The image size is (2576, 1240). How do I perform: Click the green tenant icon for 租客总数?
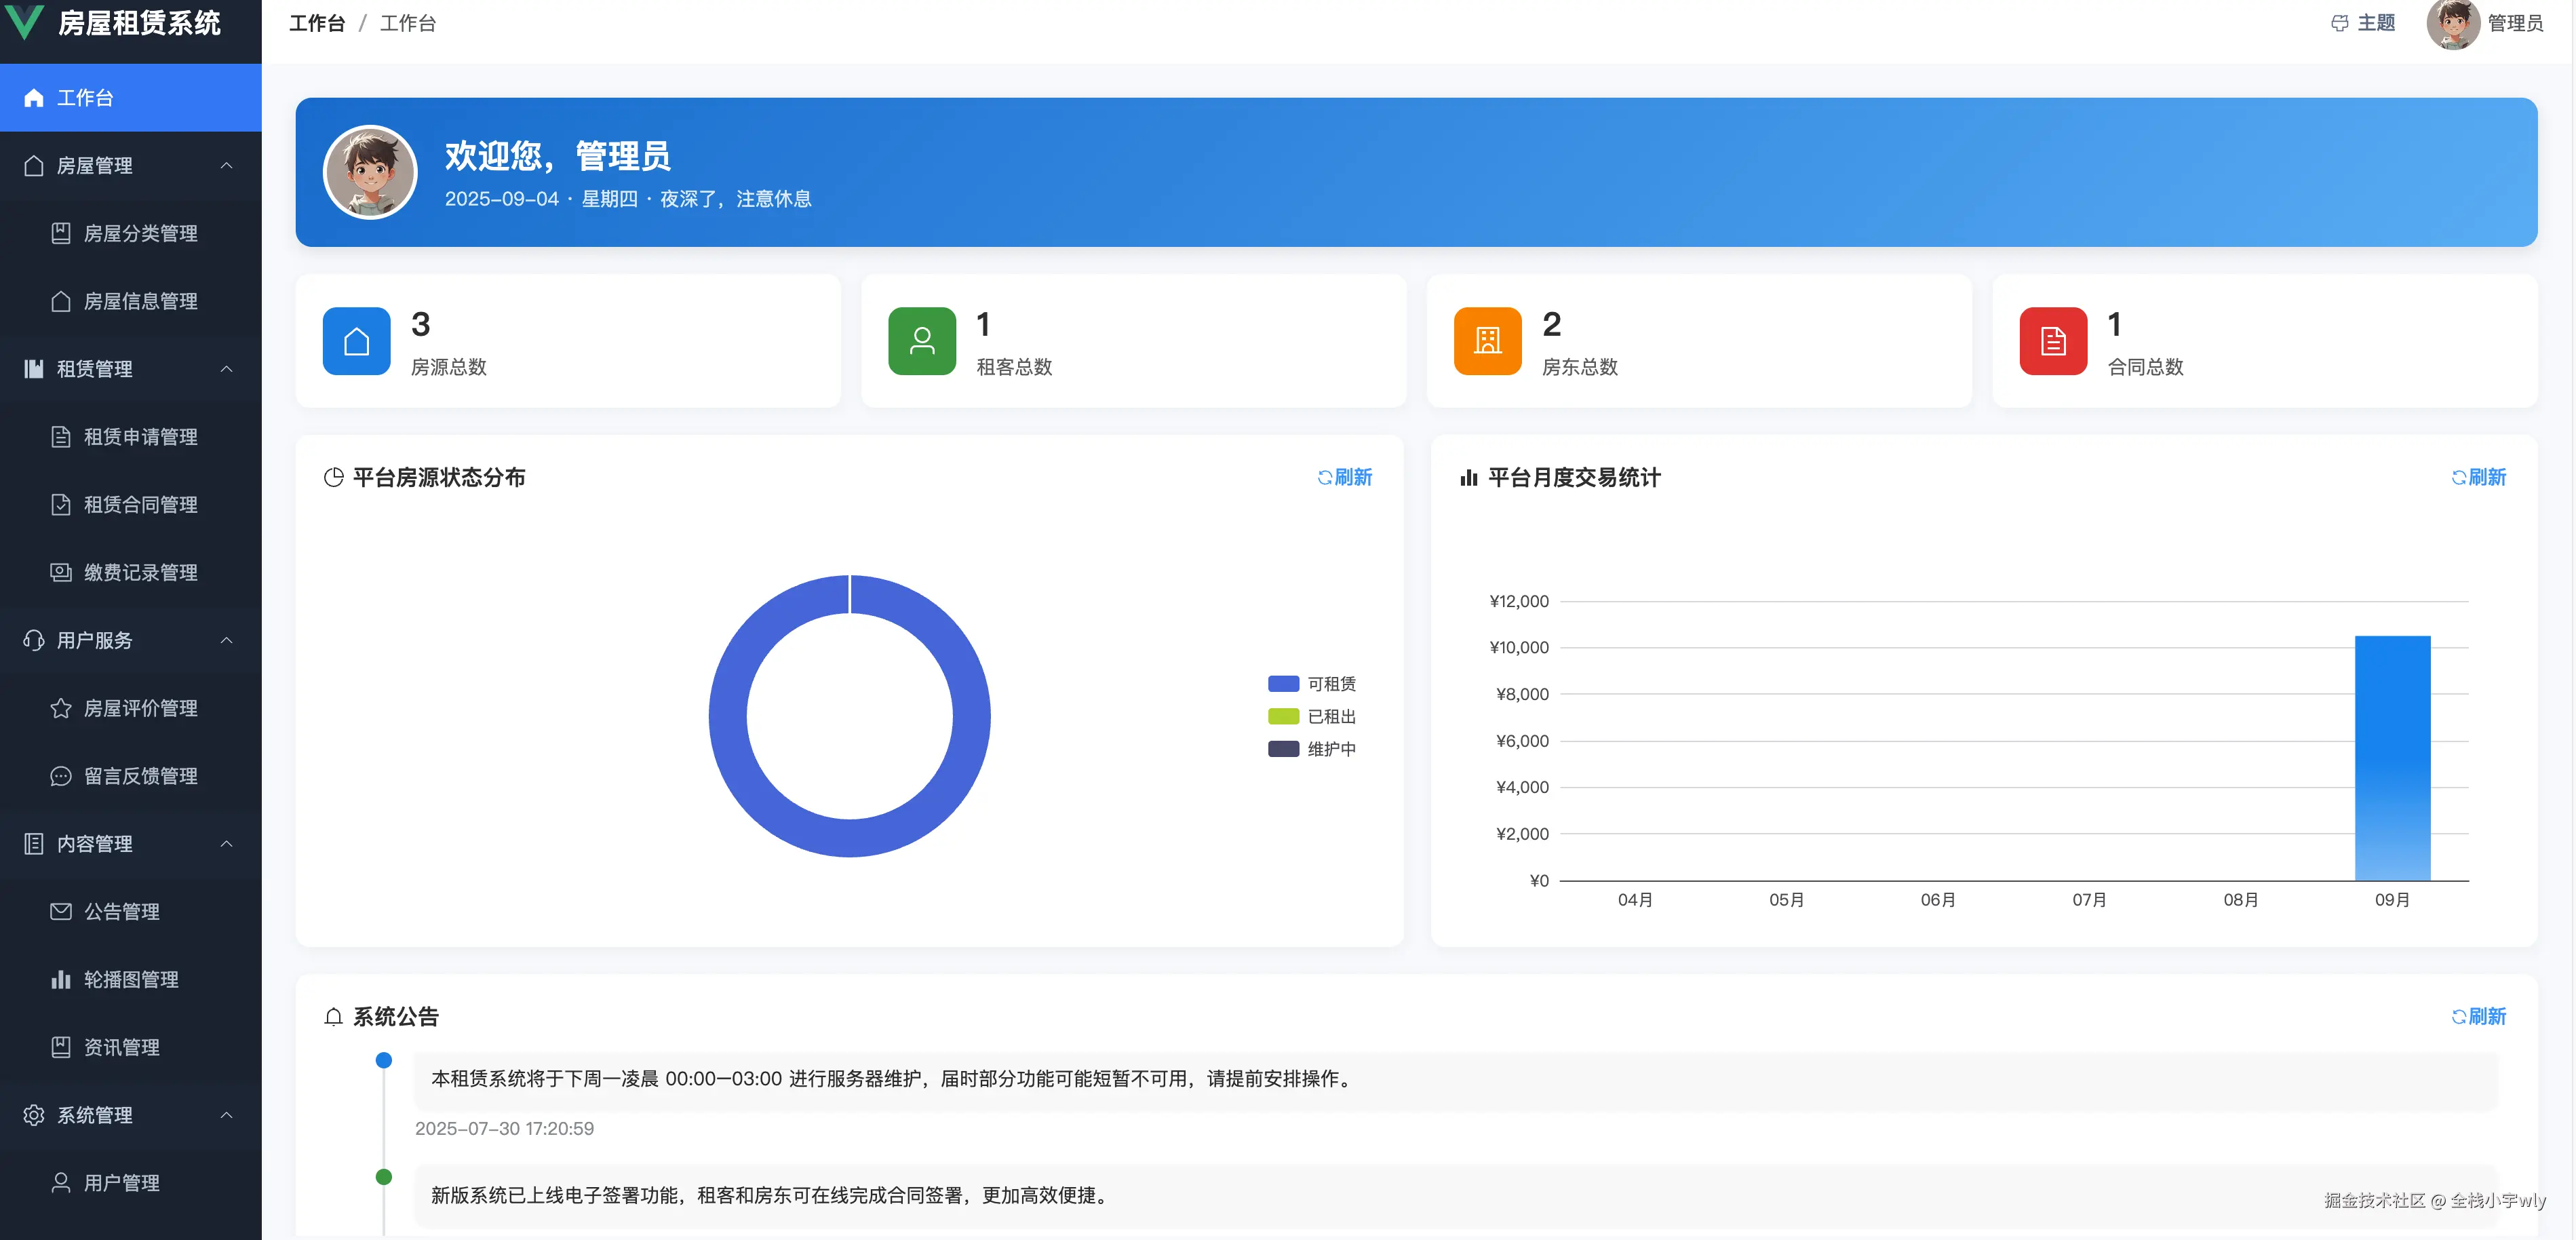pos(921,341)
